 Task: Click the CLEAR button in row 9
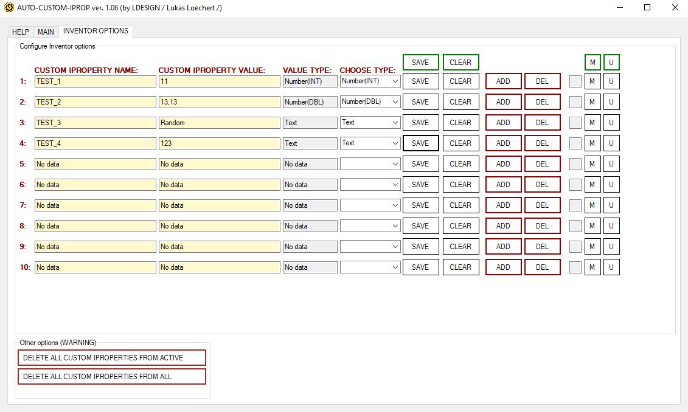(460, 246)
